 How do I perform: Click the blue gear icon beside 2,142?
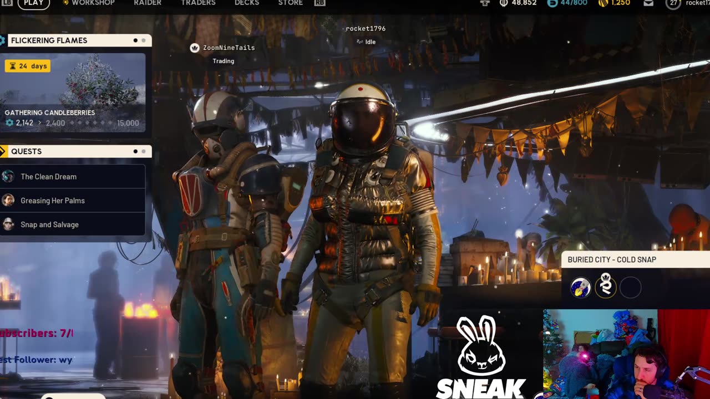point(9,123)
